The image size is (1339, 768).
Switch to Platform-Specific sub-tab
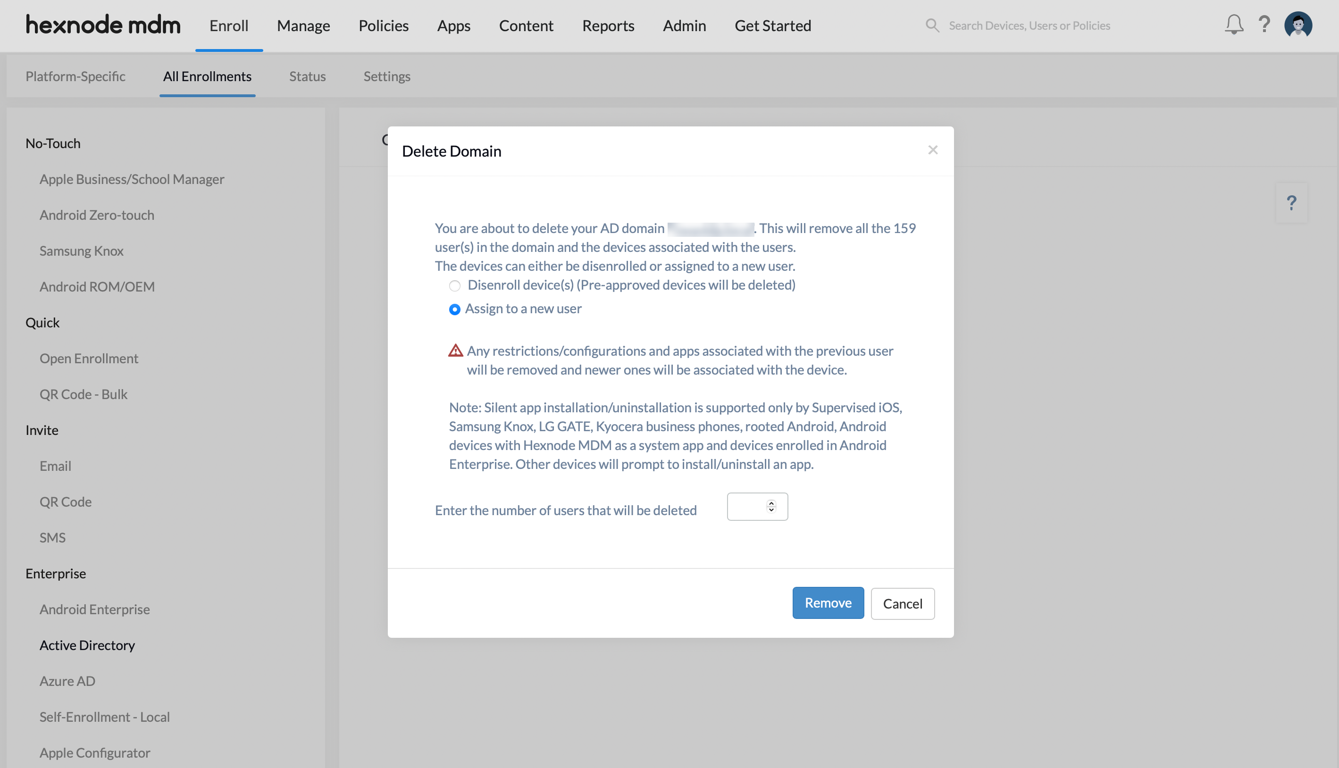coord(75,76)
